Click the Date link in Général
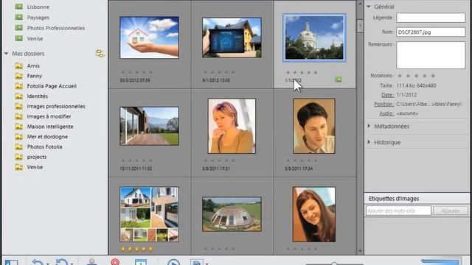Image resolution: width=472 pixels, height=265 pixels. [387, 95]
